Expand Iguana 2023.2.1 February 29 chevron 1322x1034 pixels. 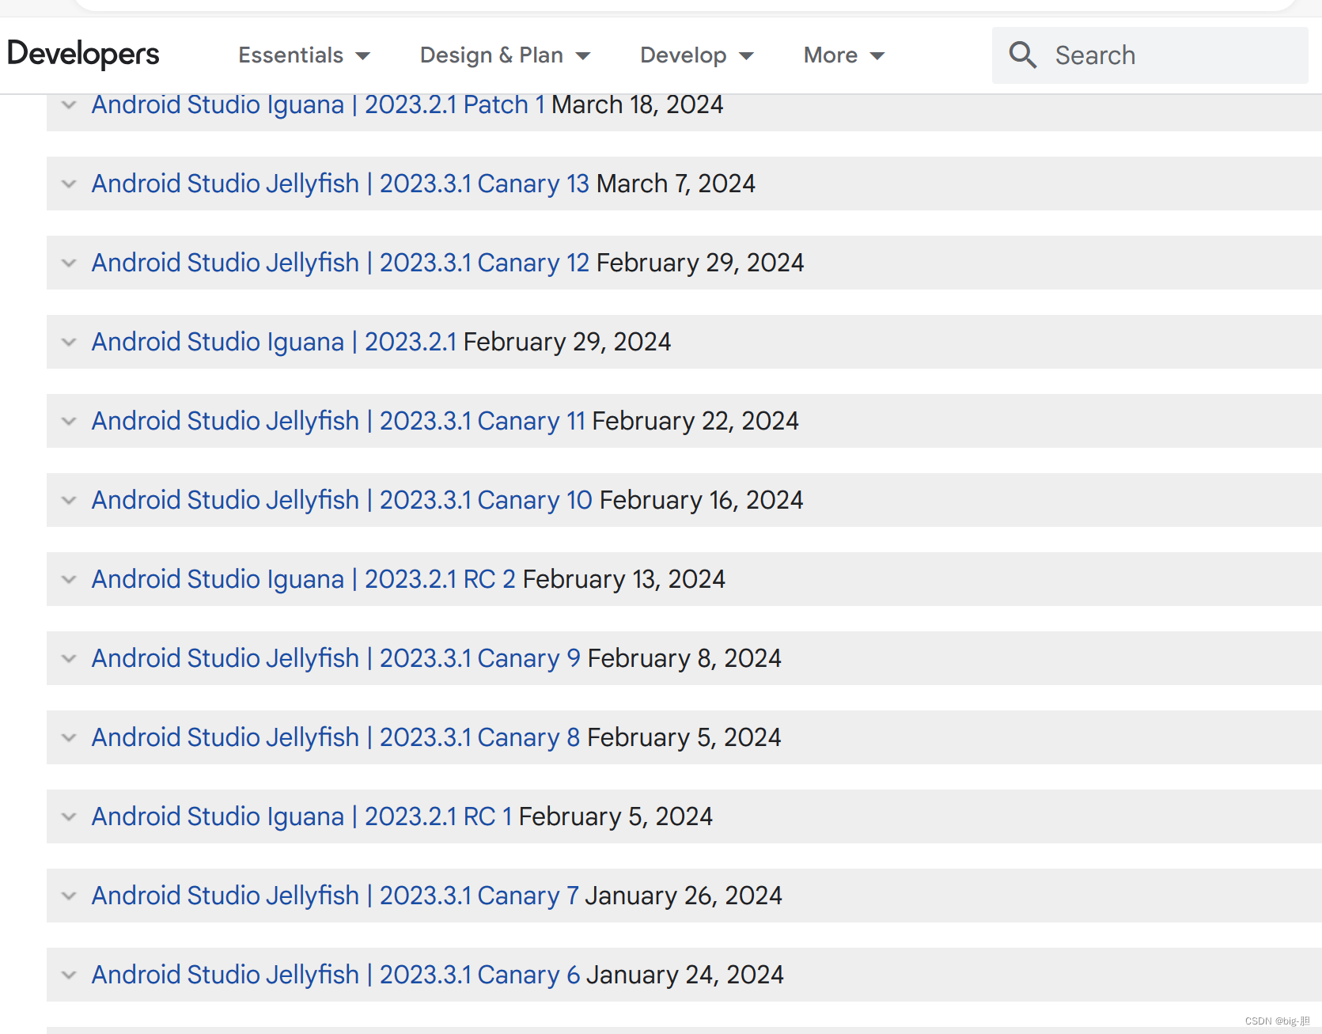pyautogui.click(x=69, y=342)
